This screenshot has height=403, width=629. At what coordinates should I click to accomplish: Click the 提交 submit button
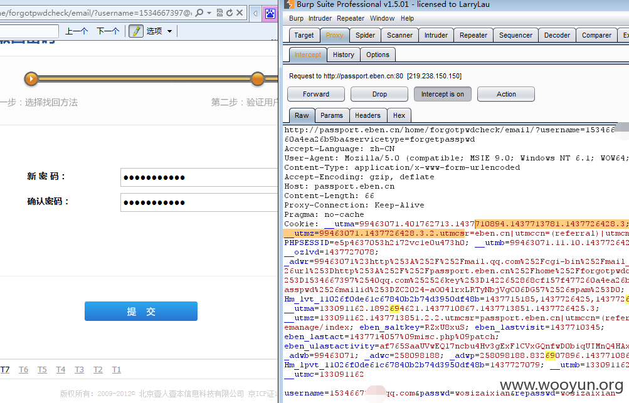pos(141,311)
